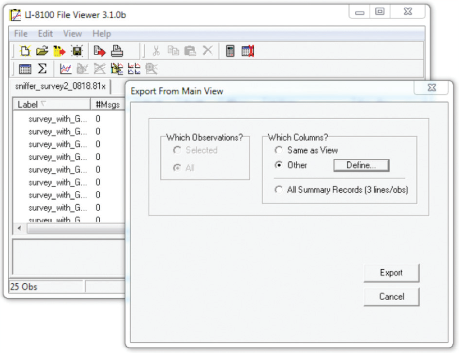Screen dimensions: 459x353
Task: Open the Edit menu
Action: pos(46,34)
